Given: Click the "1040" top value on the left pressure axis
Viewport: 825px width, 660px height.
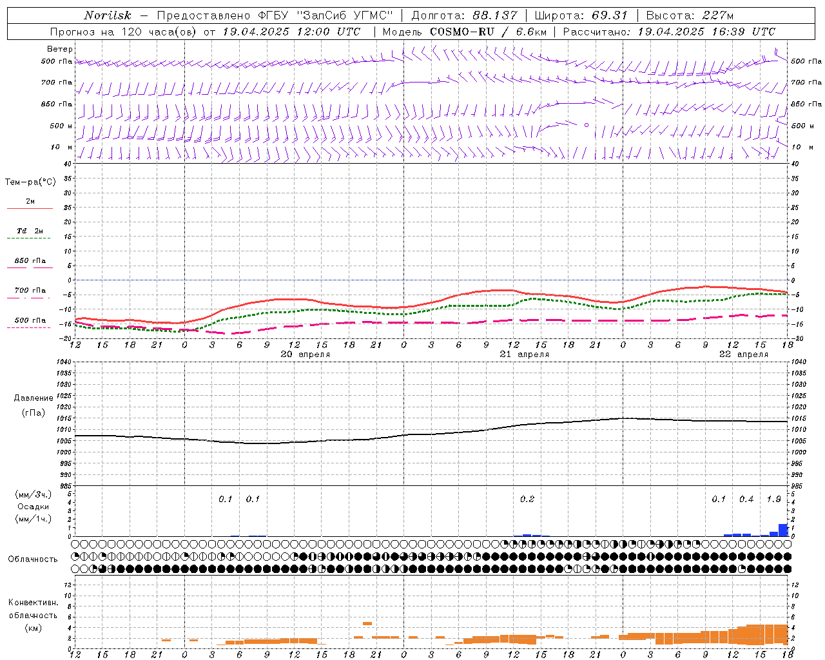Looking at the screenshot, I should 64,362.
